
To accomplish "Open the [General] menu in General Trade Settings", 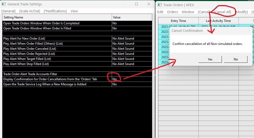I will 9,11.
